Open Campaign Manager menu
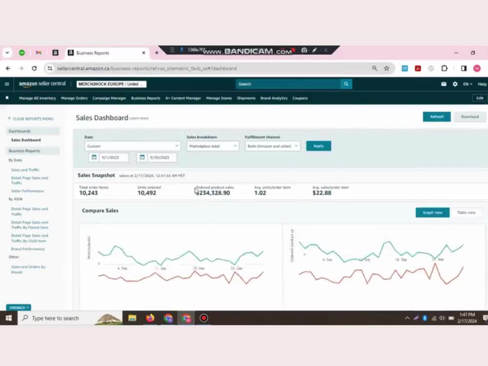 coord(109,98)
